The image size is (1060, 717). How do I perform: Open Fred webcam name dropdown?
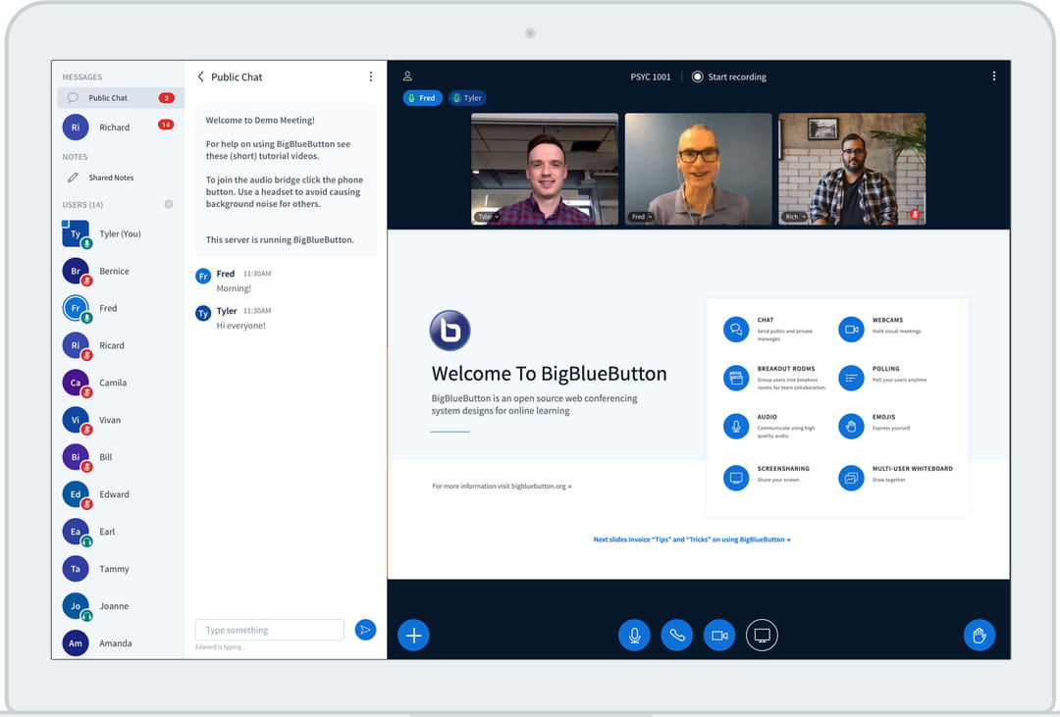(642, 217)
